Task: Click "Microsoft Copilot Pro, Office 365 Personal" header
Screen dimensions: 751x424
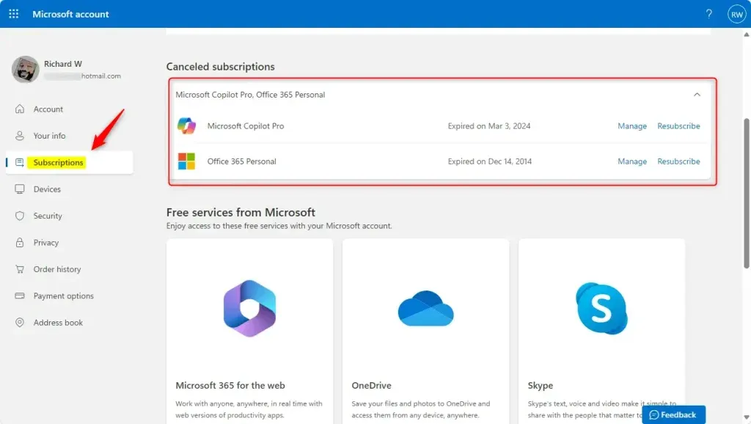Action: [x=250, y=95]
